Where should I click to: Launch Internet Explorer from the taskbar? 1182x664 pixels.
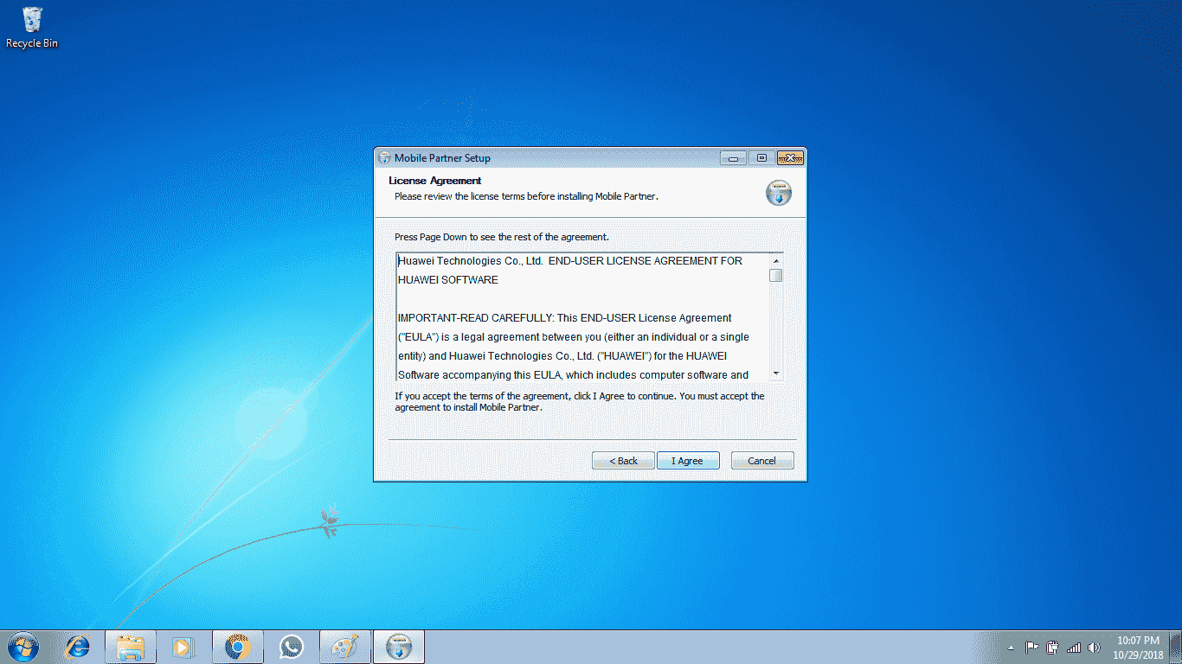pyautogui.click(x=78, y=647)
